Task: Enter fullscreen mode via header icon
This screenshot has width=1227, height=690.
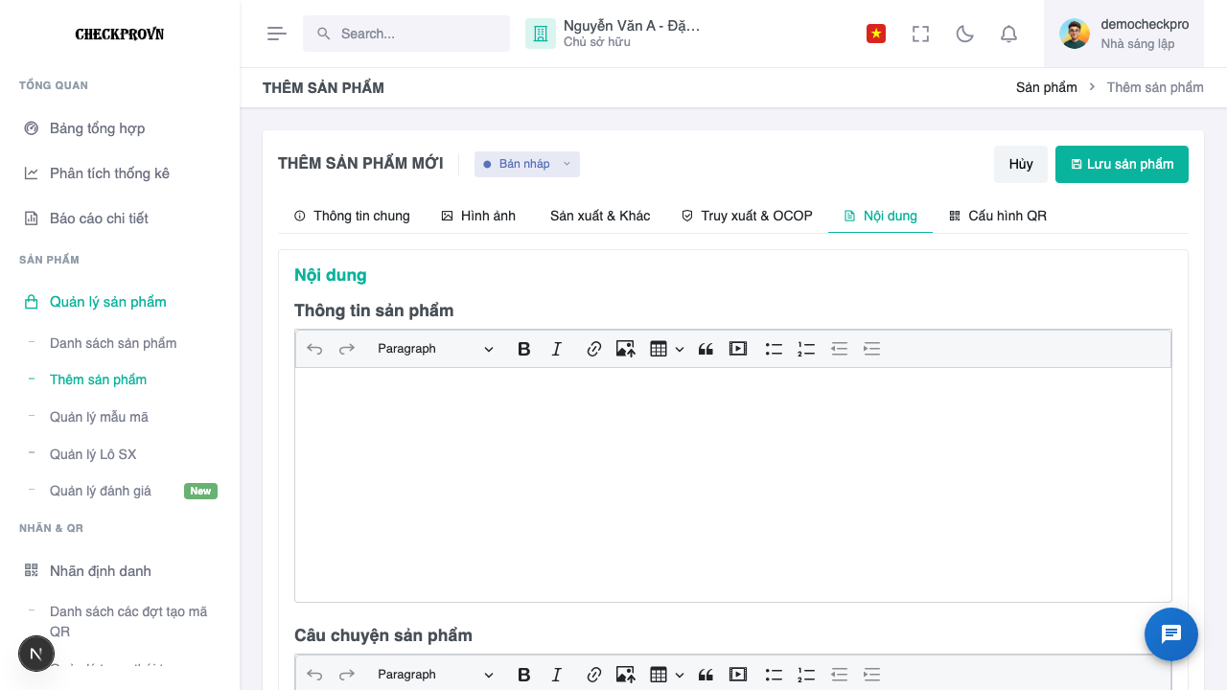Action: pyautogui.click(x=920, y=34)
